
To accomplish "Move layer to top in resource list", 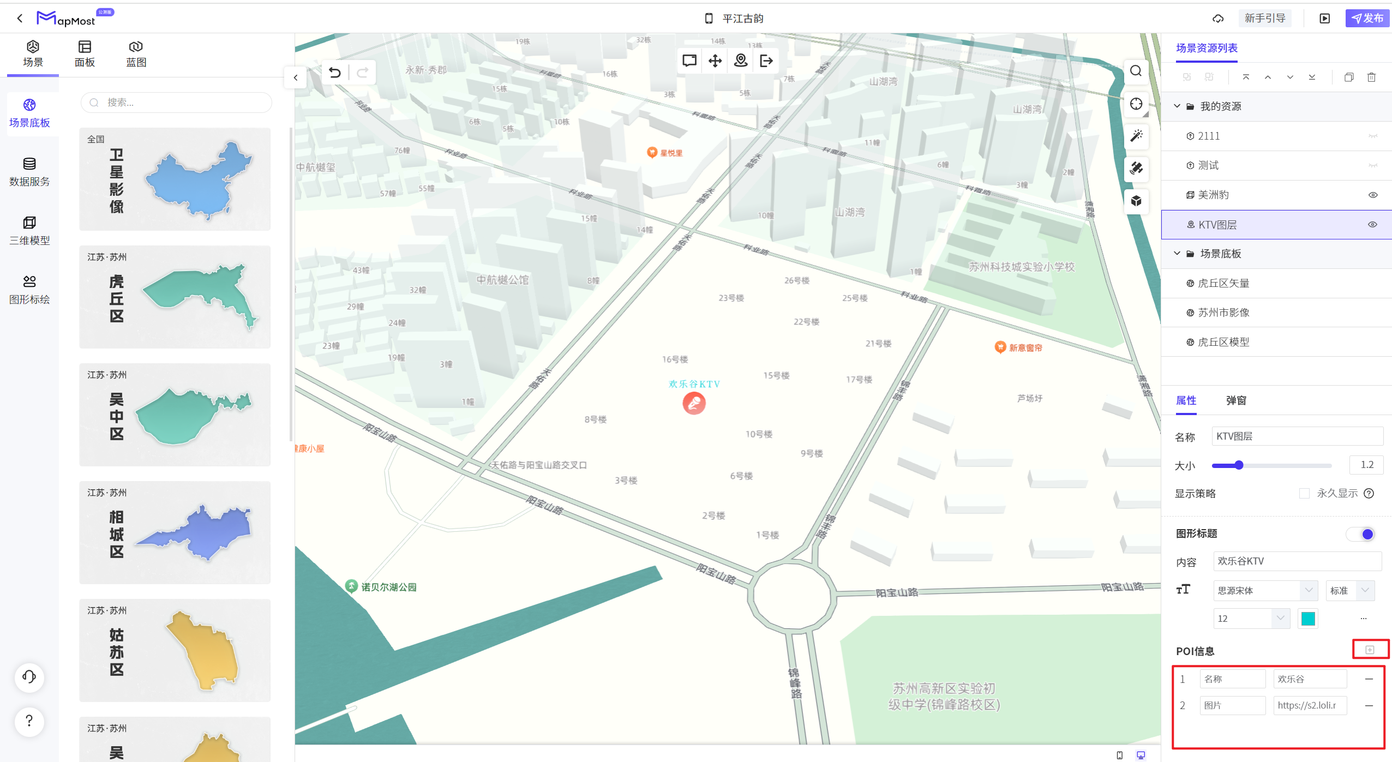I will pos(1246,77).
